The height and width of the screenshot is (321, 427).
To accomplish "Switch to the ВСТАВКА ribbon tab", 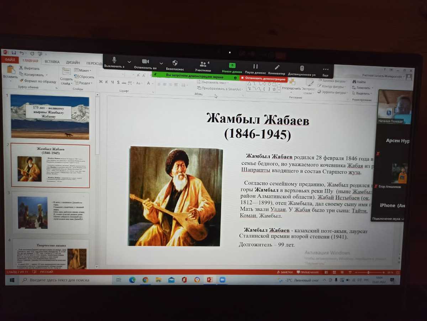I will coord(52,62).
